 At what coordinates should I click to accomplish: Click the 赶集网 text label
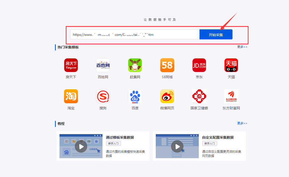tap(135, 77)
